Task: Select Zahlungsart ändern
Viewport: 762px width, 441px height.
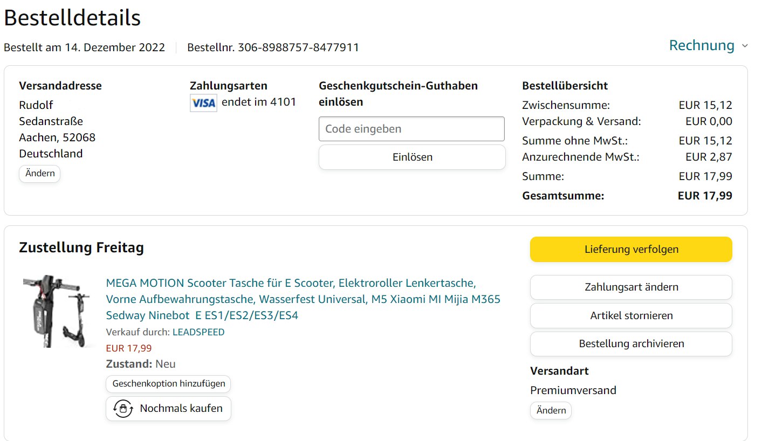Action: 631,287
